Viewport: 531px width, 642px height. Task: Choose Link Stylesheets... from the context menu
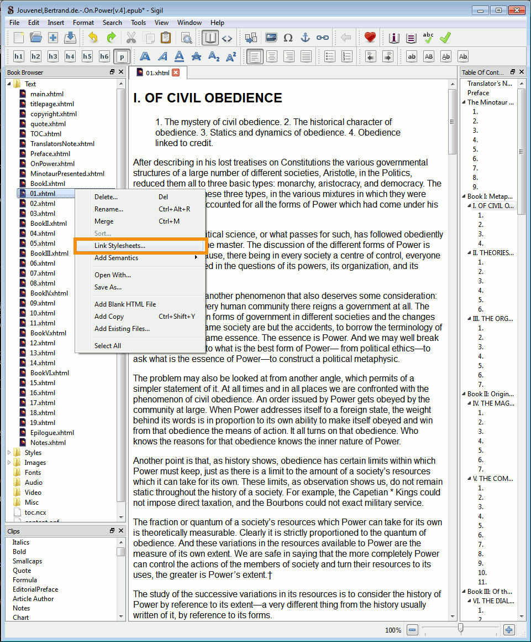point(139,246)
